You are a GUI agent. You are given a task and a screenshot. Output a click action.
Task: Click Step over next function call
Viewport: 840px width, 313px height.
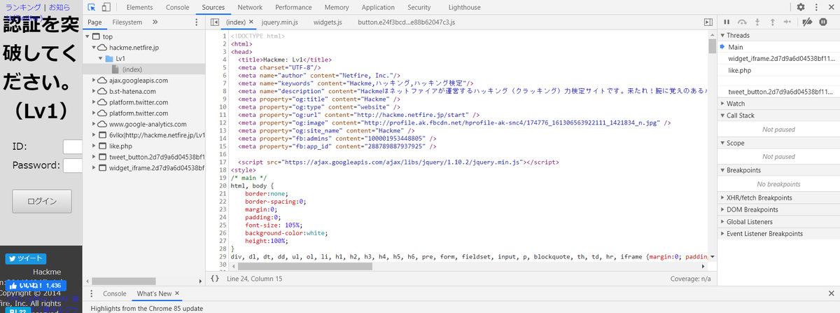tap(743, 22)
